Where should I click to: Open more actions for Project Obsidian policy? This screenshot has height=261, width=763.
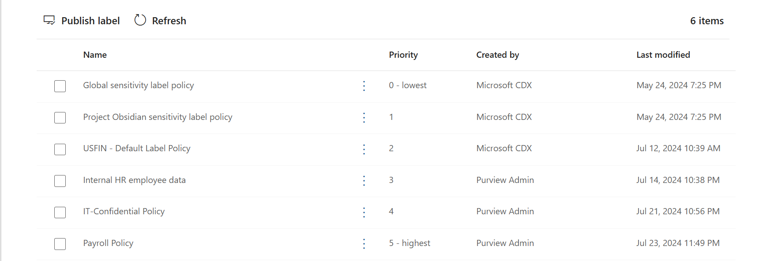364,118
